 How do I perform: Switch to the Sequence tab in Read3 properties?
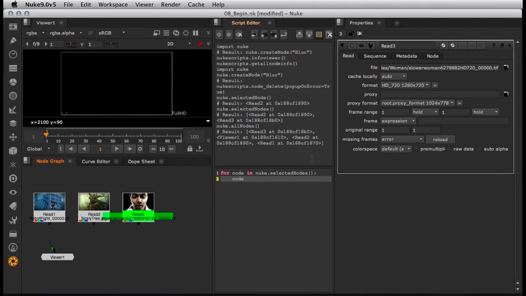coord(375,56)
